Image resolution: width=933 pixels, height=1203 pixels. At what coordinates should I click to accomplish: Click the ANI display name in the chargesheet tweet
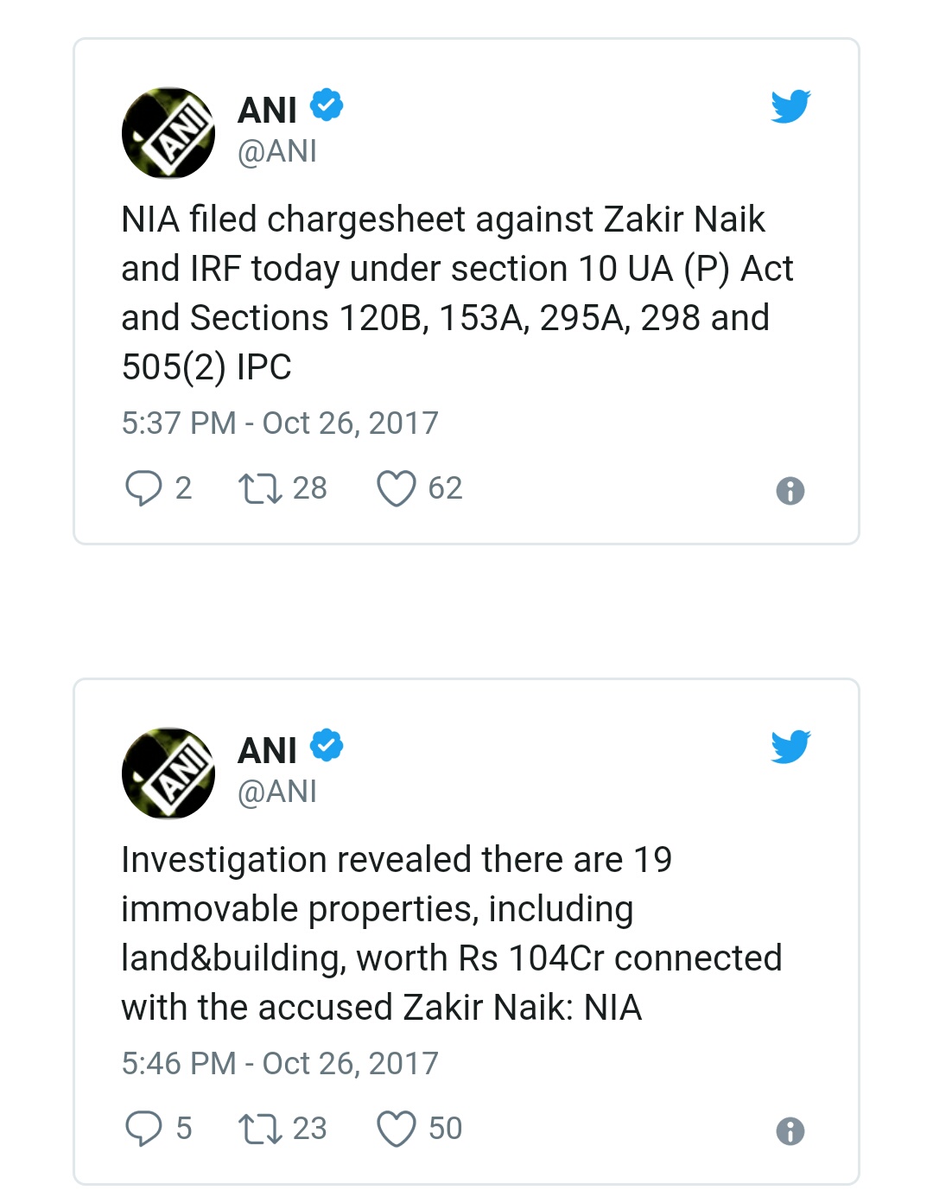267,110
